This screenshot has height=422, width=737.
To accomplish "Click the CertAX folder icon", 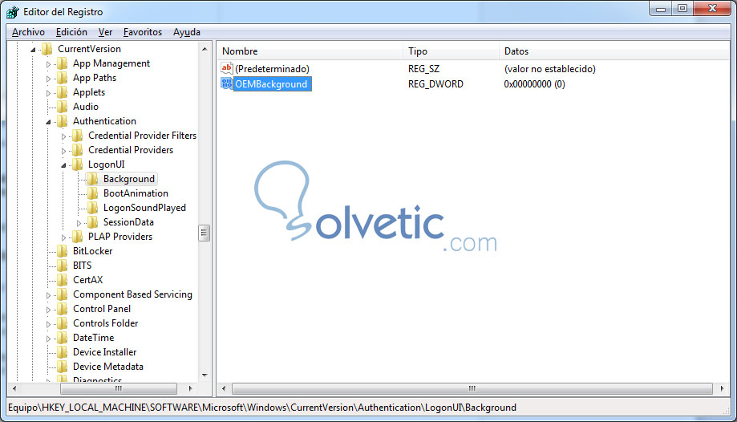I will (x=62, y=279).
